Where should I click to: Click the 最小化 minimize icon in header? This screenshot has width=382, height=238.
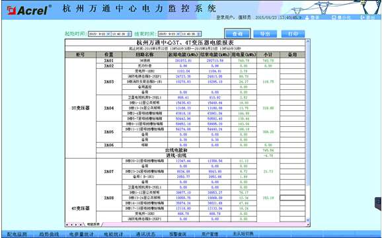pos(334,18)
